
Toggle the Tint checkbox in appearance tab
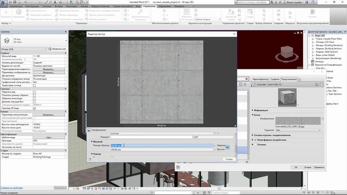255,145
